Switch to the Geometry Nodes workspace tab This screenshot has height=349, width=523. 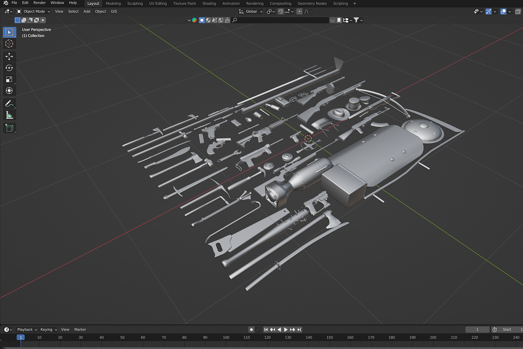tap(312, 3)
